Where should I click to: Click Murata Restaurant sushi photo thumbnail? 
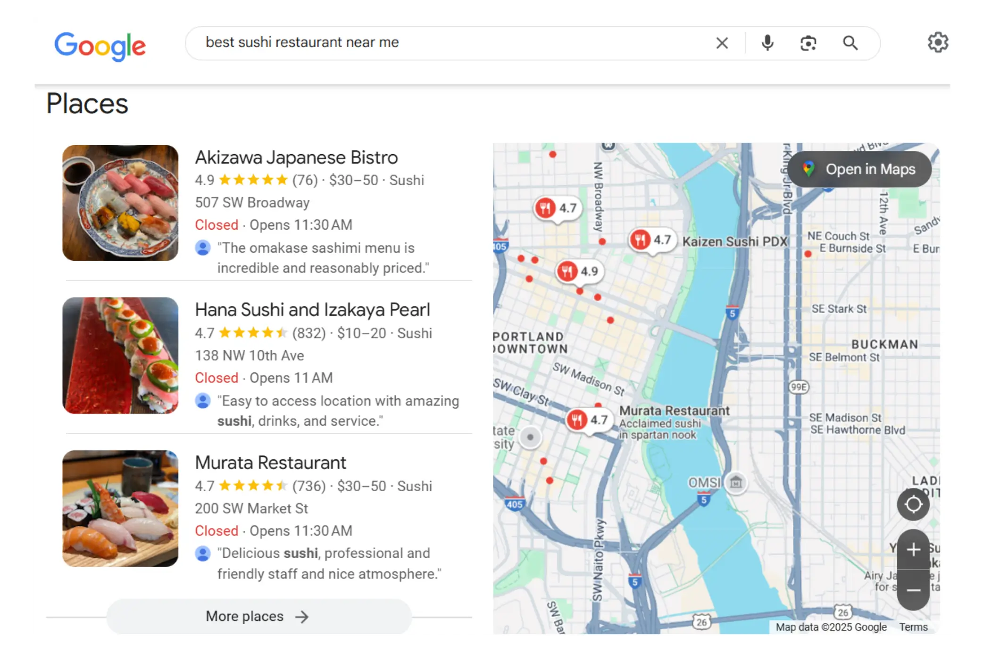coord(120,508)
